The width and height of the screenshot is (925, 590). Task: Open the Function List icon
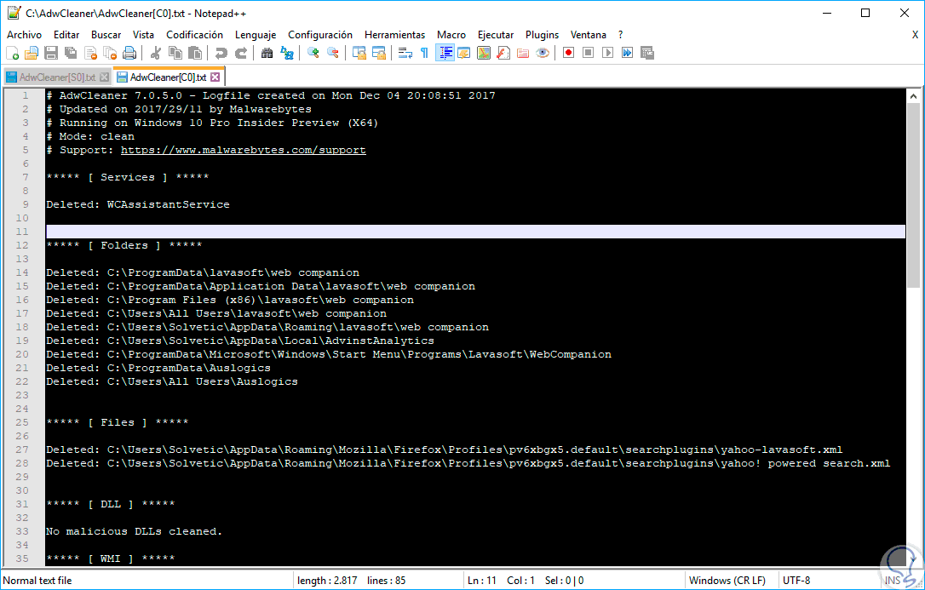click(503, 53)
